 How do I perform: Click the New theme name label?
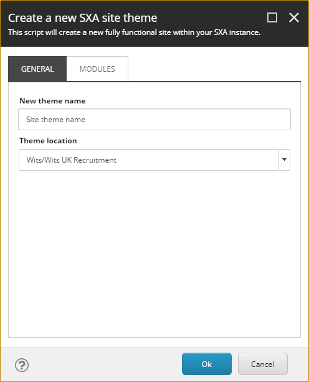[52, 101]
